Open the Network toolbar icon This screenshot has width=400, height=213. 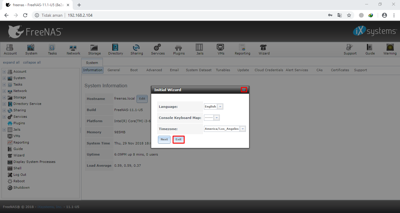coord(73,50)
